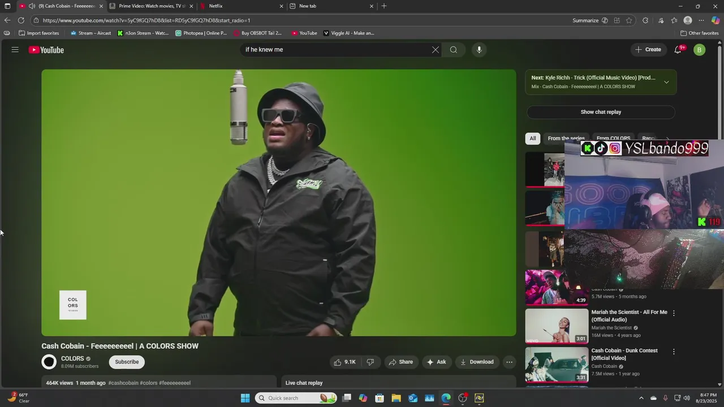Open YouTube notifications bell
This screenshot has width=724, height=407.
tap(678, 50)
